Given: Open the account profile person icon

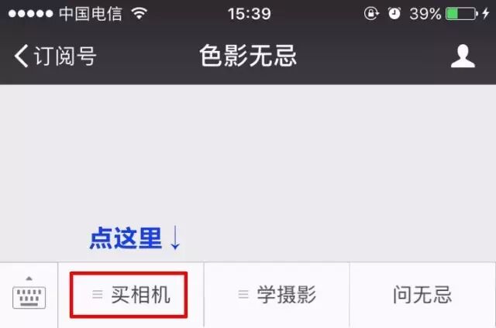Looking at the screenshot, I should tap(463, 56).
